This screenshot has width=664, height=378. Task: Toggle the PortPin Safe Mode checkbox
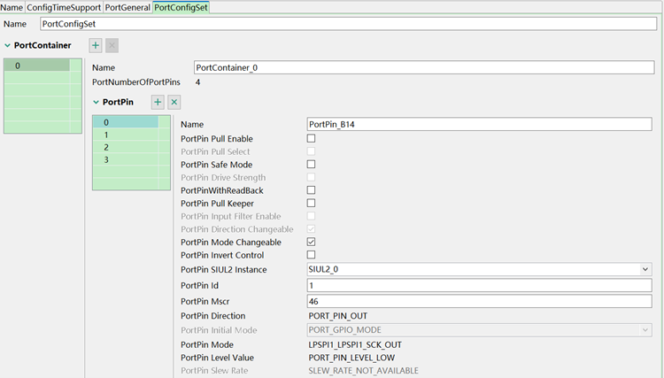(x=311, y=165)
